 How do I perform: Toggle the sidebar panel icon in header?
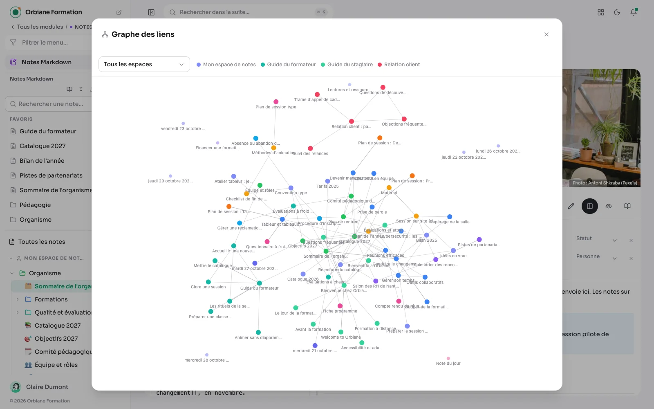(x=151, y=12)
